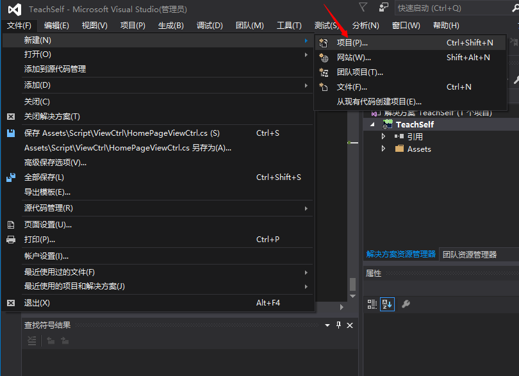This screenshot has height=376, width=519.
Task: Expand the 新建(N) submenu arrow
Action: pyautogui.click(x=306, y=40)
